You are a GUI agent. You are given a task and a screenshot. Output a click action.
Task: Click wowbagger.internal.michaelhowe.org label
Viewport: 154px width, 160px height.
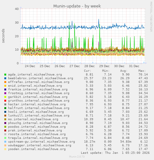click(40, 145)
